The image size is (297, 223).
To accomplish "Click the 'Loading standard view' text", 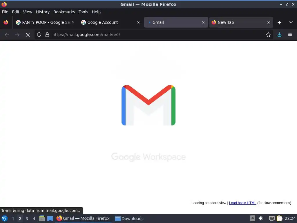I will (x=209, y=203).
